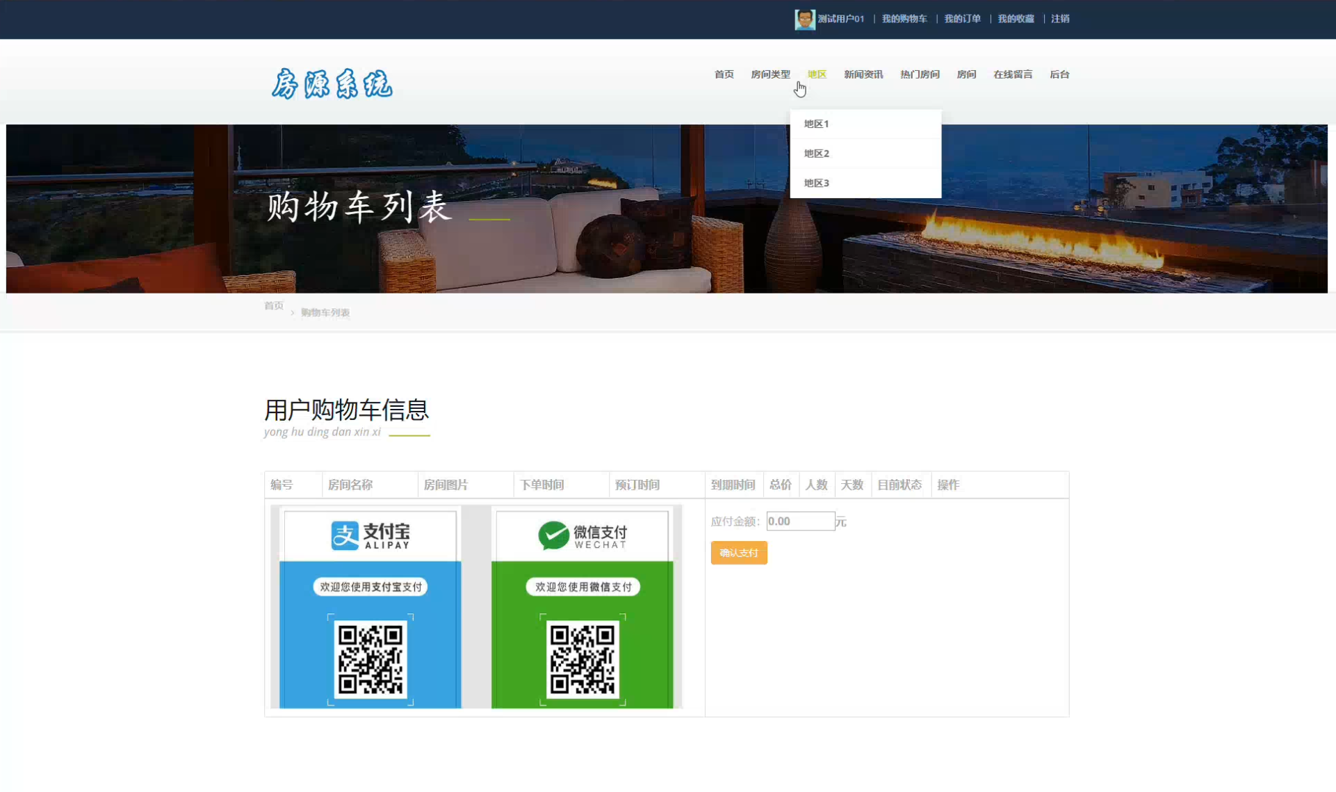Click the 天数 column header
This screenshot has height=792, width=1336.
tap(852, 485)
